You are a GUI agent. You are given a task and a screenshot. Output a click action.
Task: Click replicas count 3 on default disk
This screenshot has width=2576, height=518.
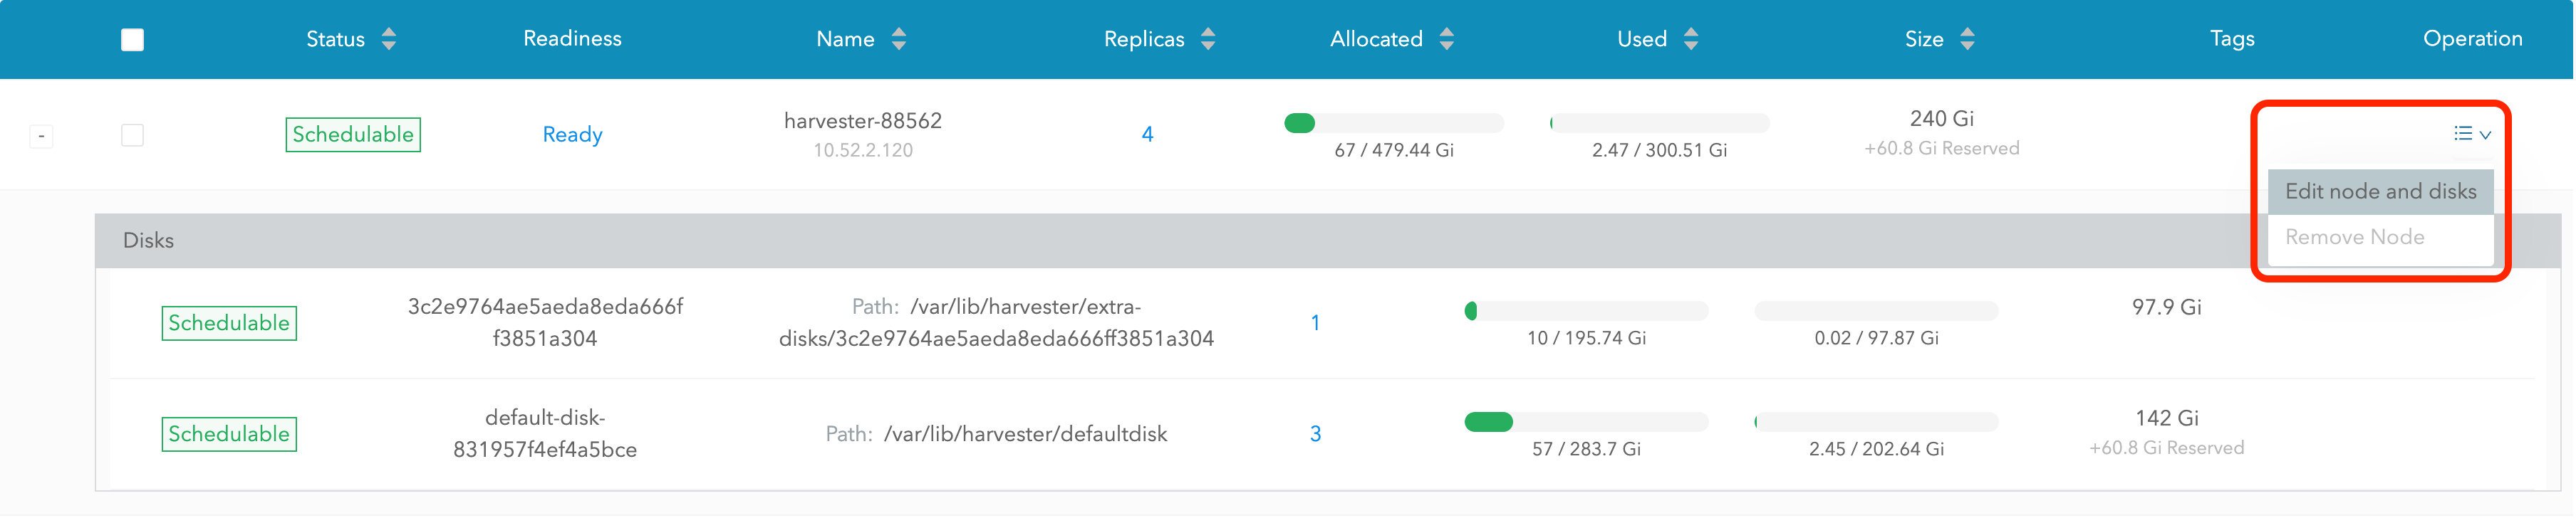1317,433
